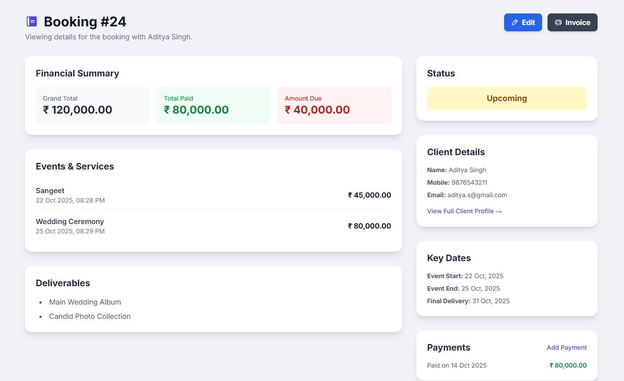The height and width of the screenshot is (381, 624).
Task: Click Add Payment in the Payments panel
Action: pyautogui.click(x=567, y=347)
